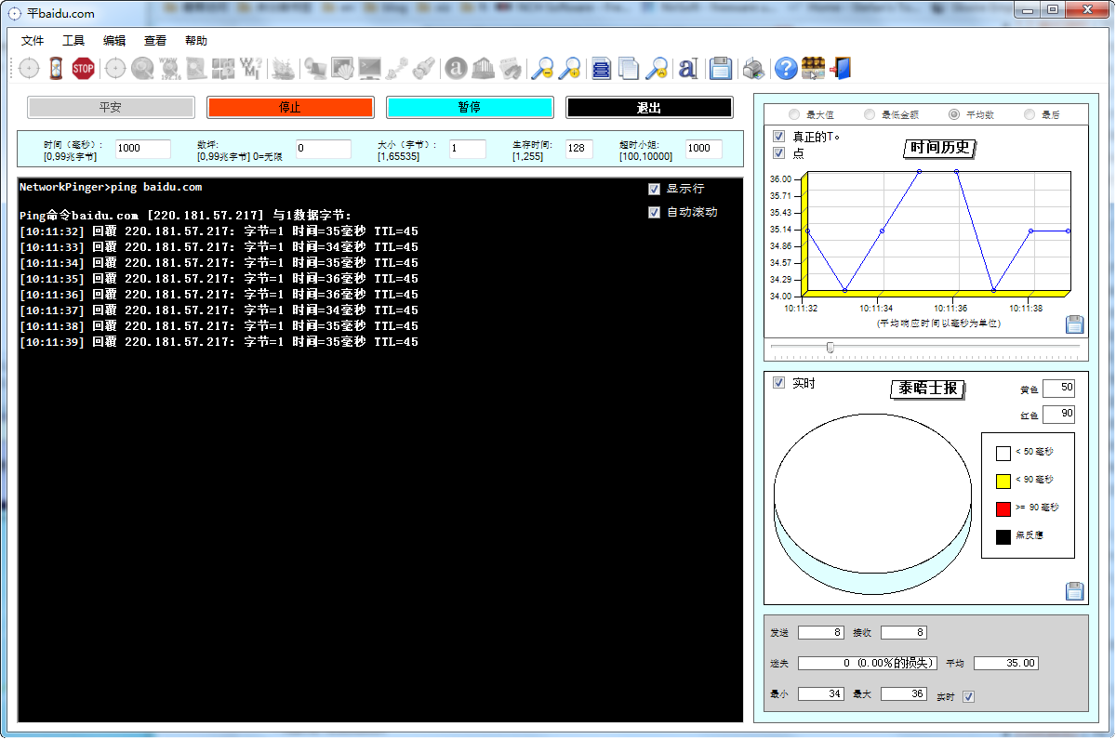
Task: Save the time history chart with disk icon
Action: (1074, 324)
